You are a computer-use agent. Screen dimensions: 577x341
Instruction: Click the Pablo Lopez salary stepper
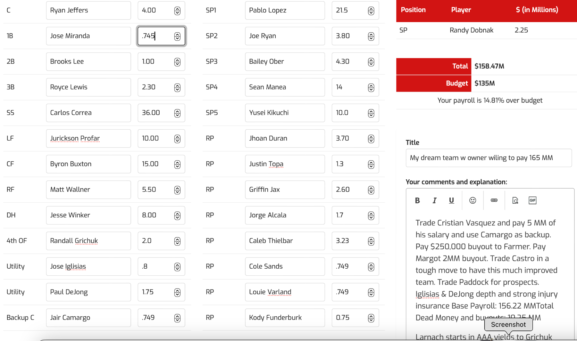pos(371,11)
